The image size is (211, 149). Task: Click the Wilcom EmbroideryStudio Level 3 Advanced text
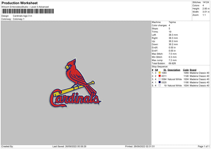(25, 7)
